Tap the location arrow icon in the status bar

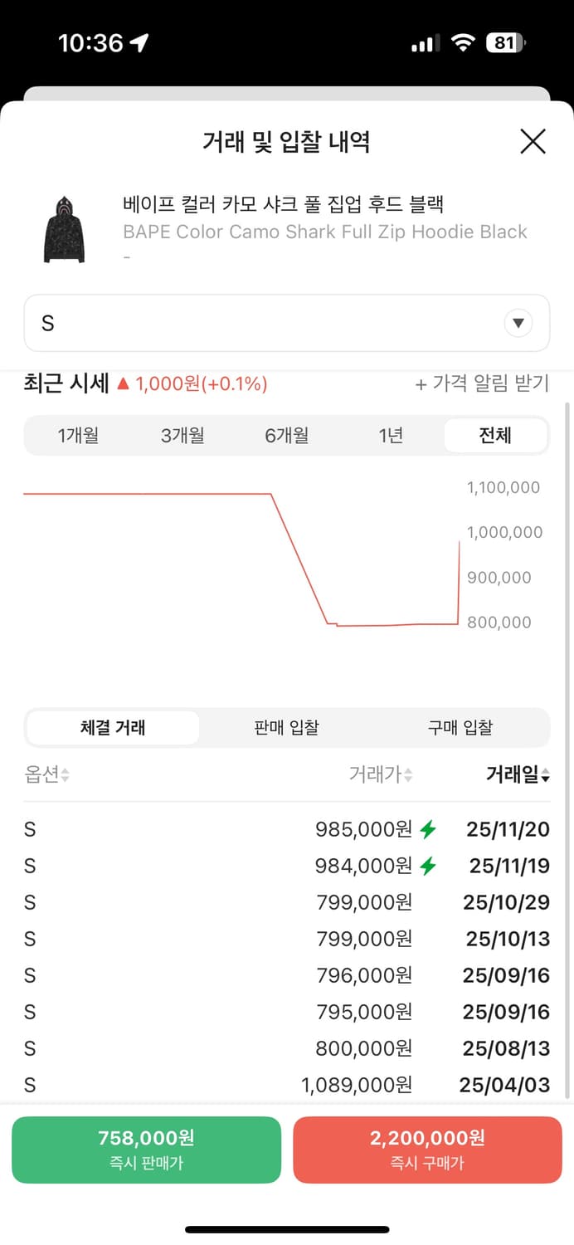click(x=138, y=42)
